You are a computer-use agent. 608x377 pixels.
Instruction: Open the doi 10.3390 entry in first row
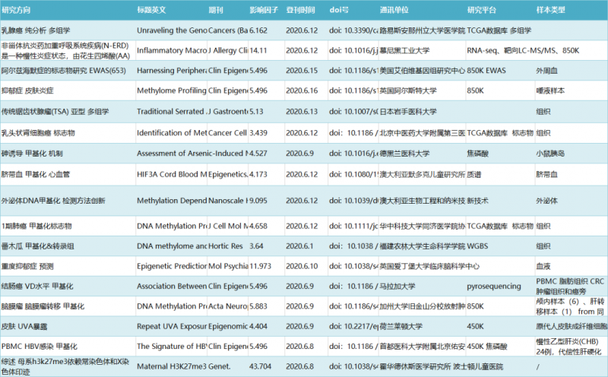point(353,30)
